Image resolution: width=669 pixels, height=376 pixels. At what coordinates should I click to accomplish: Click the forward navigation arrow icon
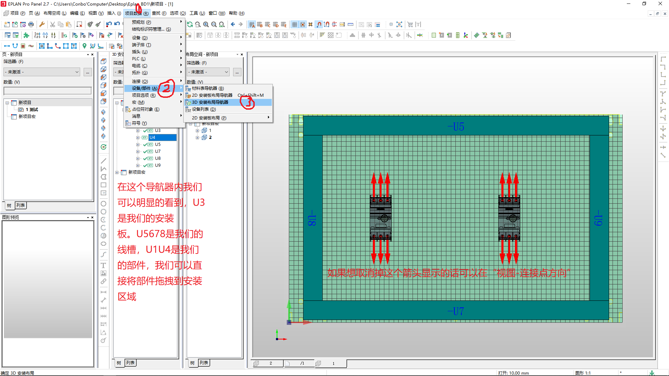[x=240, y=24]
